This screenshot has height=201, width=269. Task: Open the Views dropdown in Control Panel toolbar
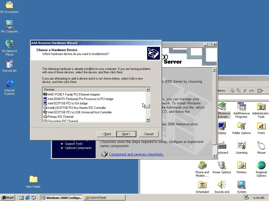point(260,91)
